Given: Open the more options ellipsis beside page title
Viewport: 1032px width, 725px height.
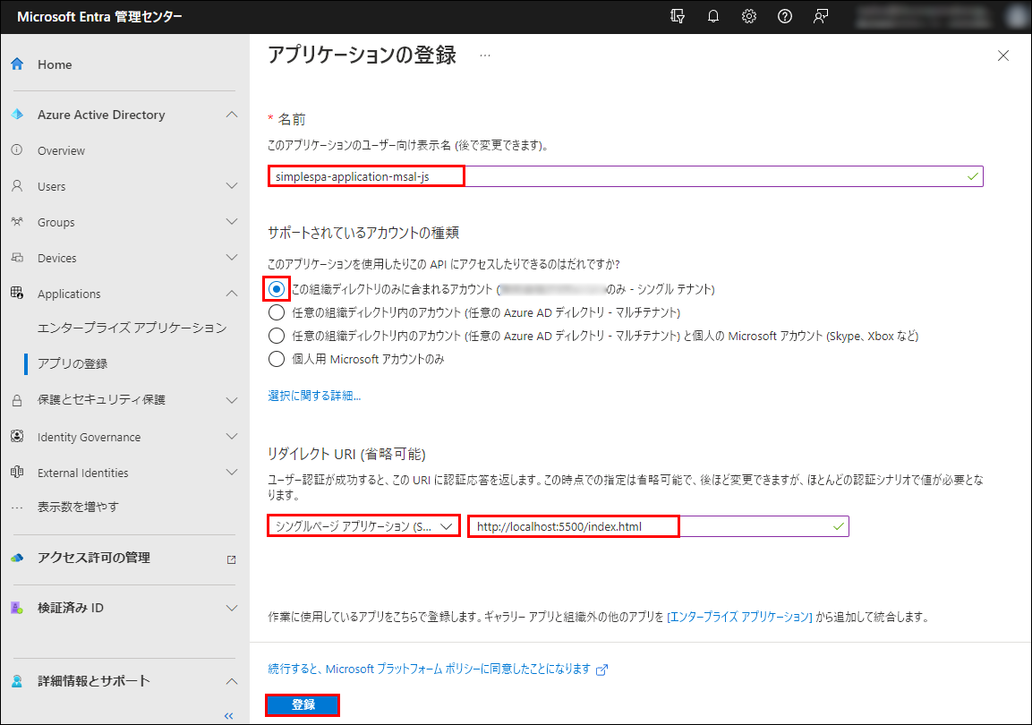Looking at the screenshot, I should pos(485,55).
